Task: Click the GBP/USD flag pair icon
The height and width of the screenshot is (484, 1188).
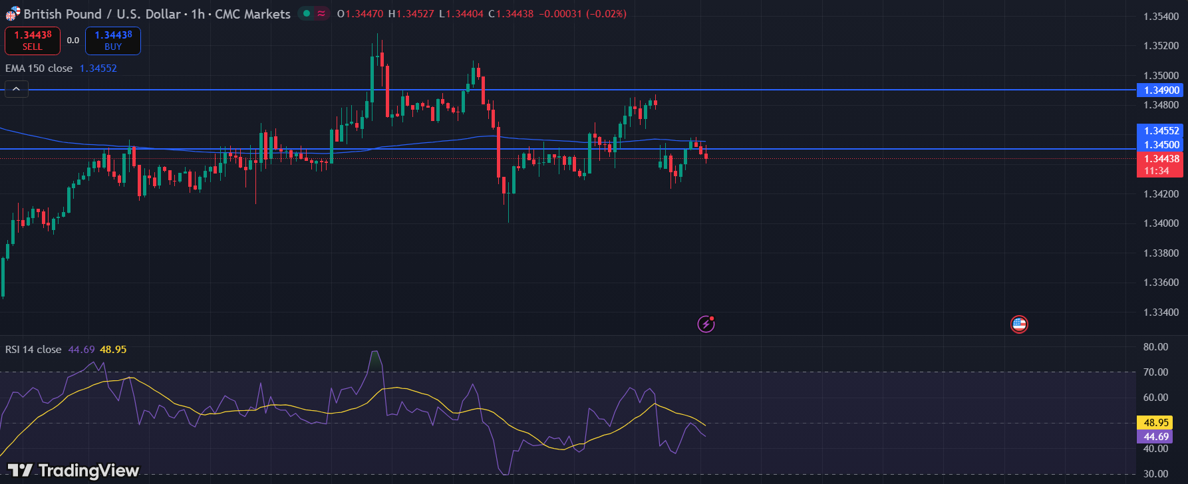Action: click(13, 13)
